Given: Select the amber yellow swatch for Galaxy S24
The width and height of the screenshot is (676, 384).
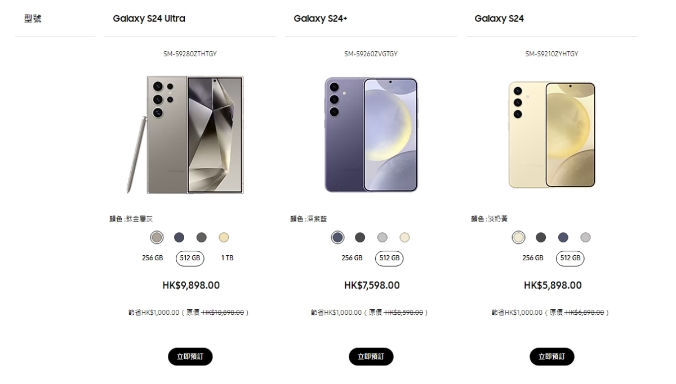Looking at the screenshot, I should (518, 237).
